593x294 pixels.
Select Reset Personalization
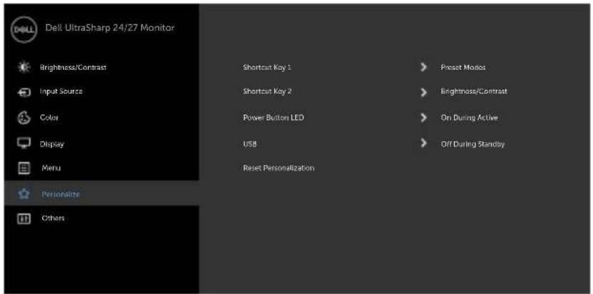click(279, 168)
